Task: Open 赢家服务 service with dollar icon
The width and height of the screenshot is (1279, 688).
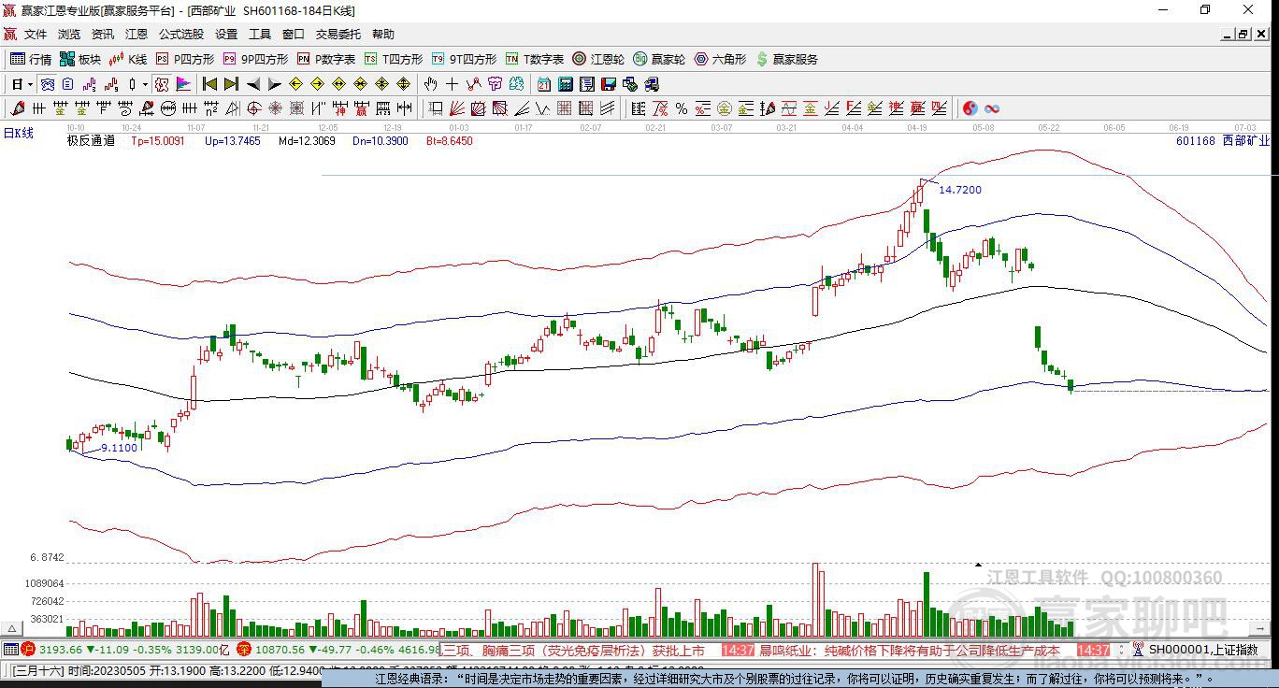Action: (787, 59)
